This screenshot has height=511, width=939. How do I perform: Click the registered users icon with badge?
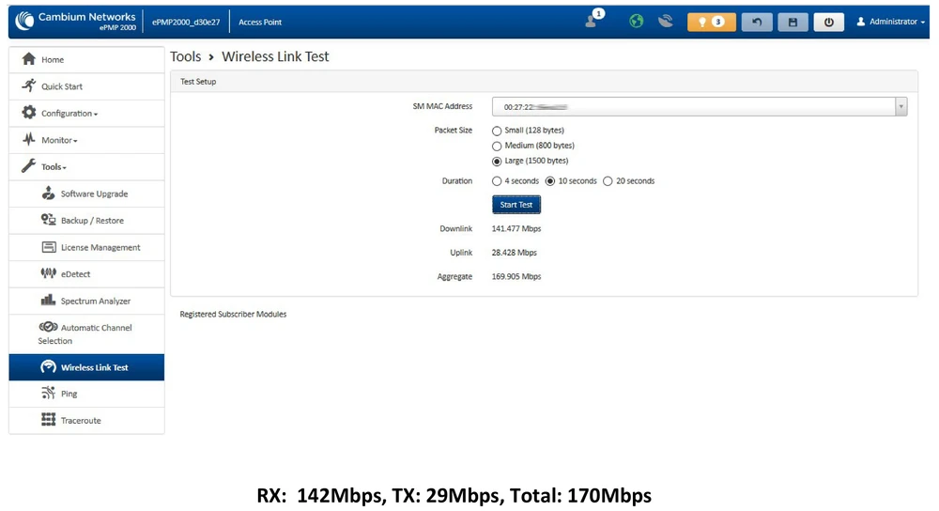593,22
